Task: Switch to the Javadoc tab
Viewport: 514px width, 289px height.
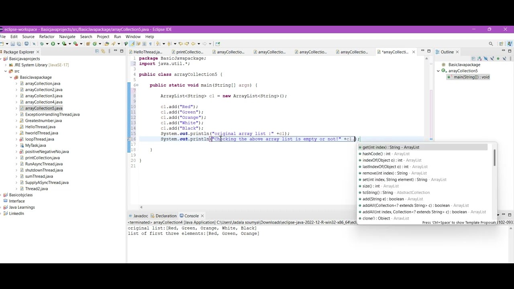Action: pyautogui.click(x=138, y=216)
